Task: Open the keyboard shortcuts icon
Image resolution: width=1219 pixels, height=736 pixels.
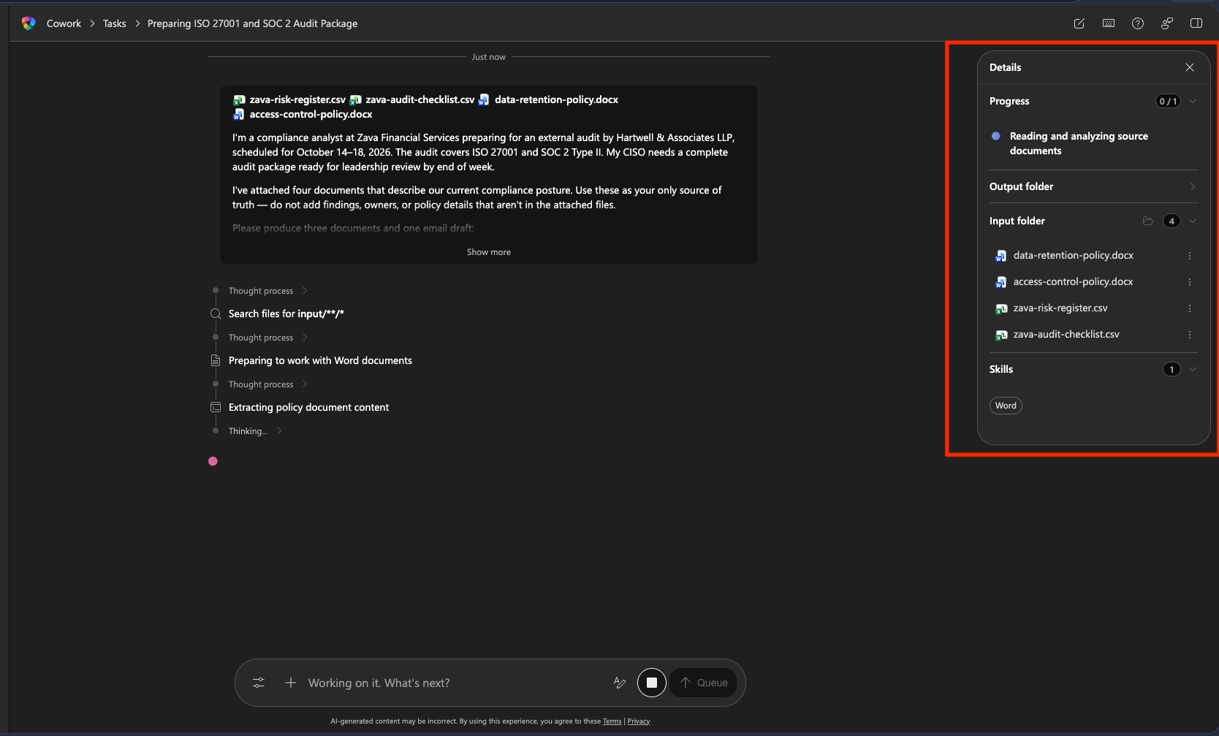Action: coord(1108,23)
